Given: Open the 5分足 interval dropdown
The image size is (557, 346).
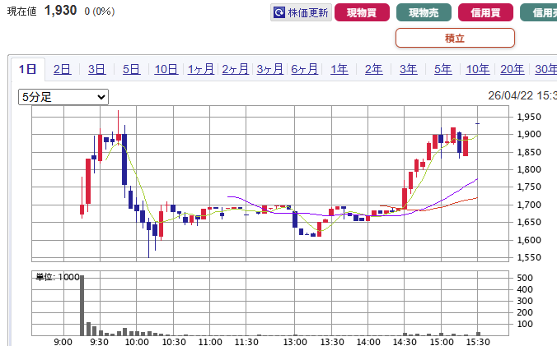Looking at the screenshot, I should pyautogui.click(x=63, y=97).
